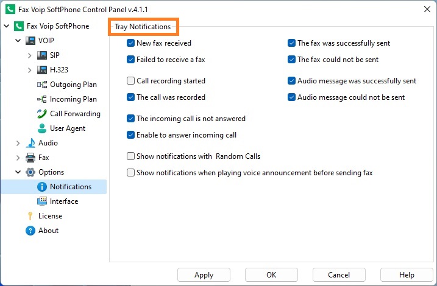The height and width of the screenshot is (286, 437).
Task: Click the SIP phone icon in tree
Action: 42,55
